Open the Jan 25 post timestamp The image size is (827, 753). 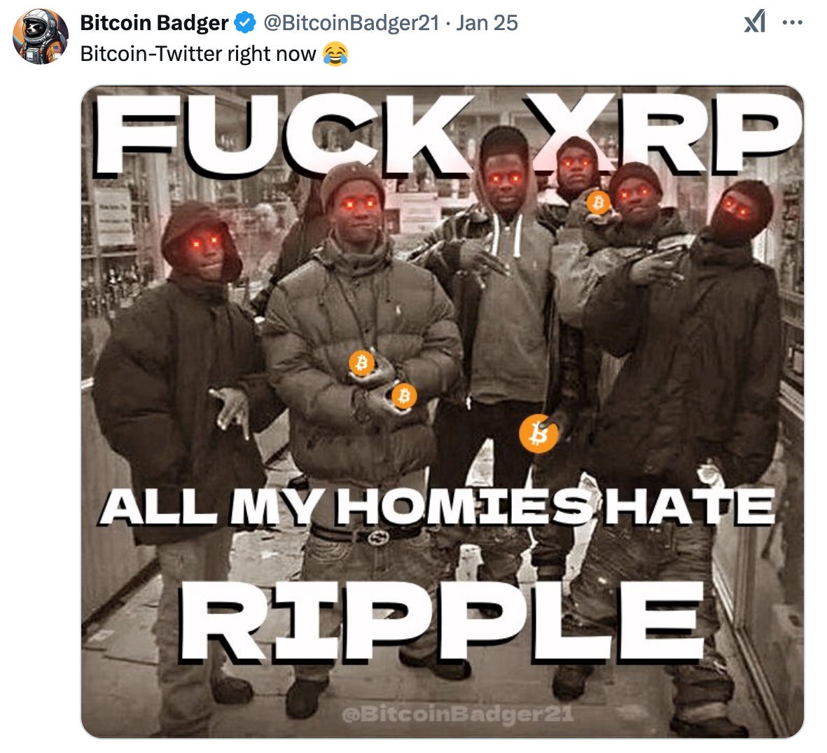pyautogui.click(x=487, y=22)
